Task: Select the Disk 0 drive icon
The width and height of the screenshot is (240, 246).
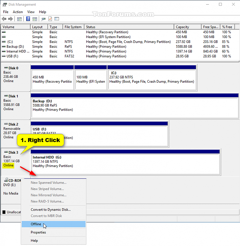Action: 6,68
